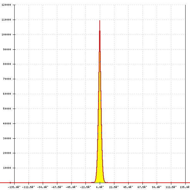Click the 10000 y-axis label
Viewport: 190px width, 190px height.
[x=7, y=168]
